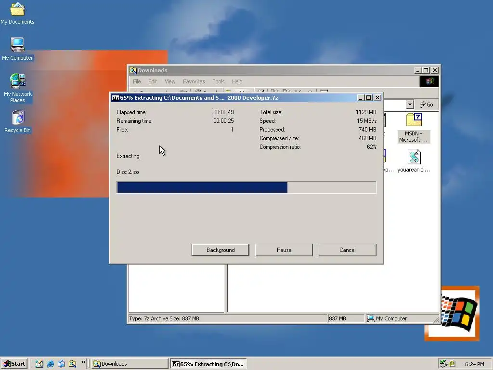Click the Windows logo throbber in Downloads
The image size is (493, 370).
click(429, 81)
